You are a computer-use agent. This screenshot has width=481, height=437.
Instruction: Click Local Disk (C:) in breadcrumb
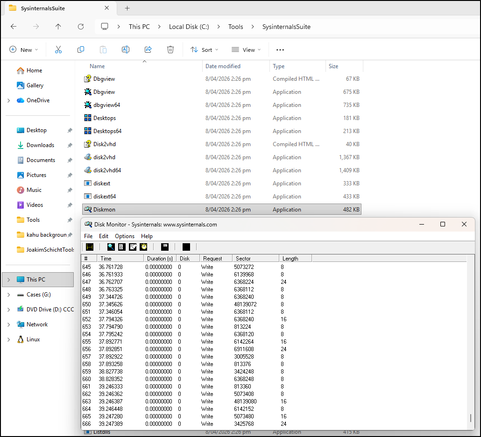[x=189, y=27]
